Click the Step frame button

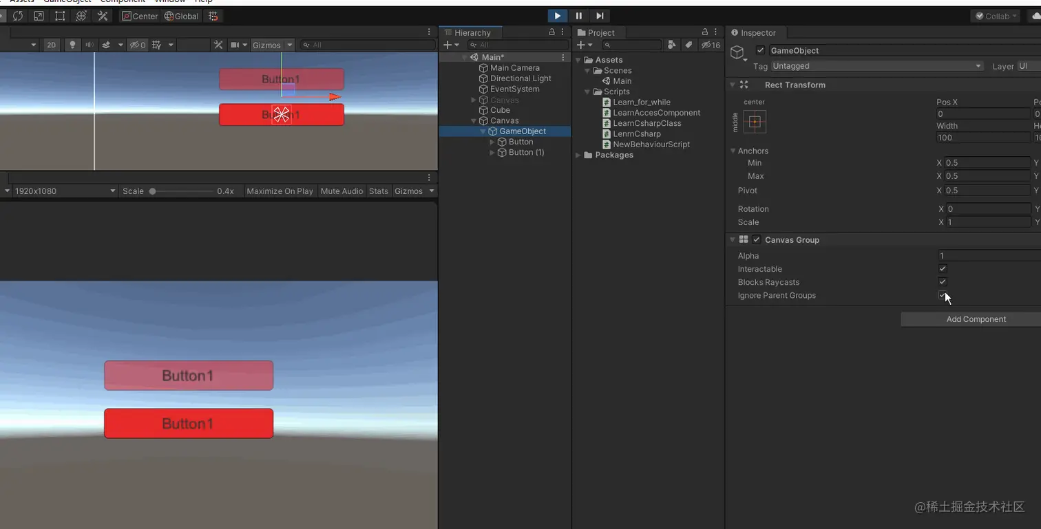point(600,16)
